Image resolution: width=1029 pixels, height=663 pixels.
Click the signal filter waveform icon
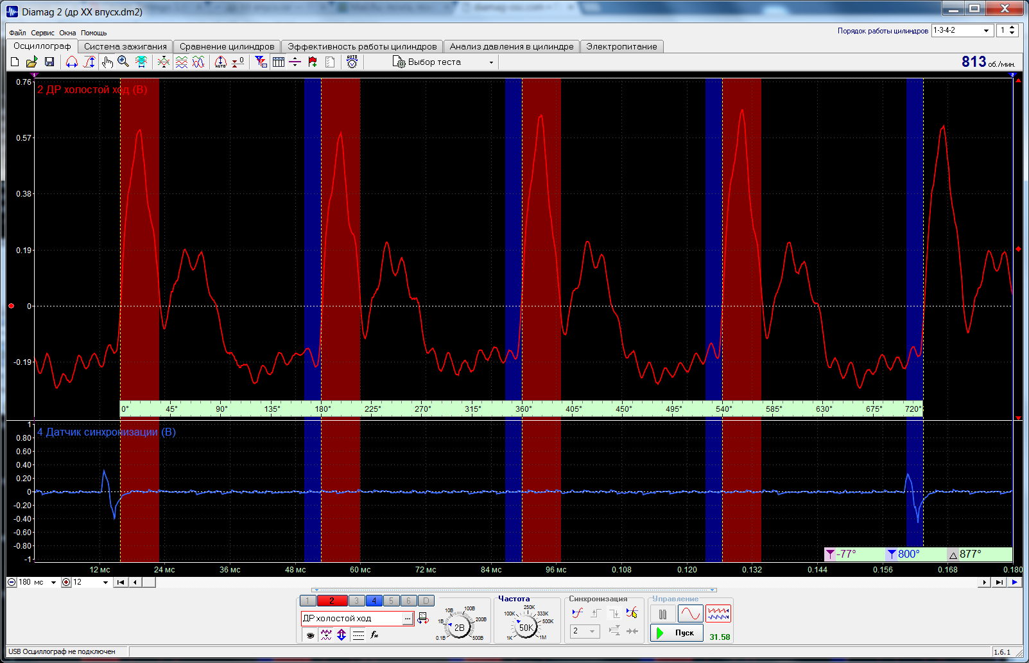pyautogui.click(x=326, y=635)
